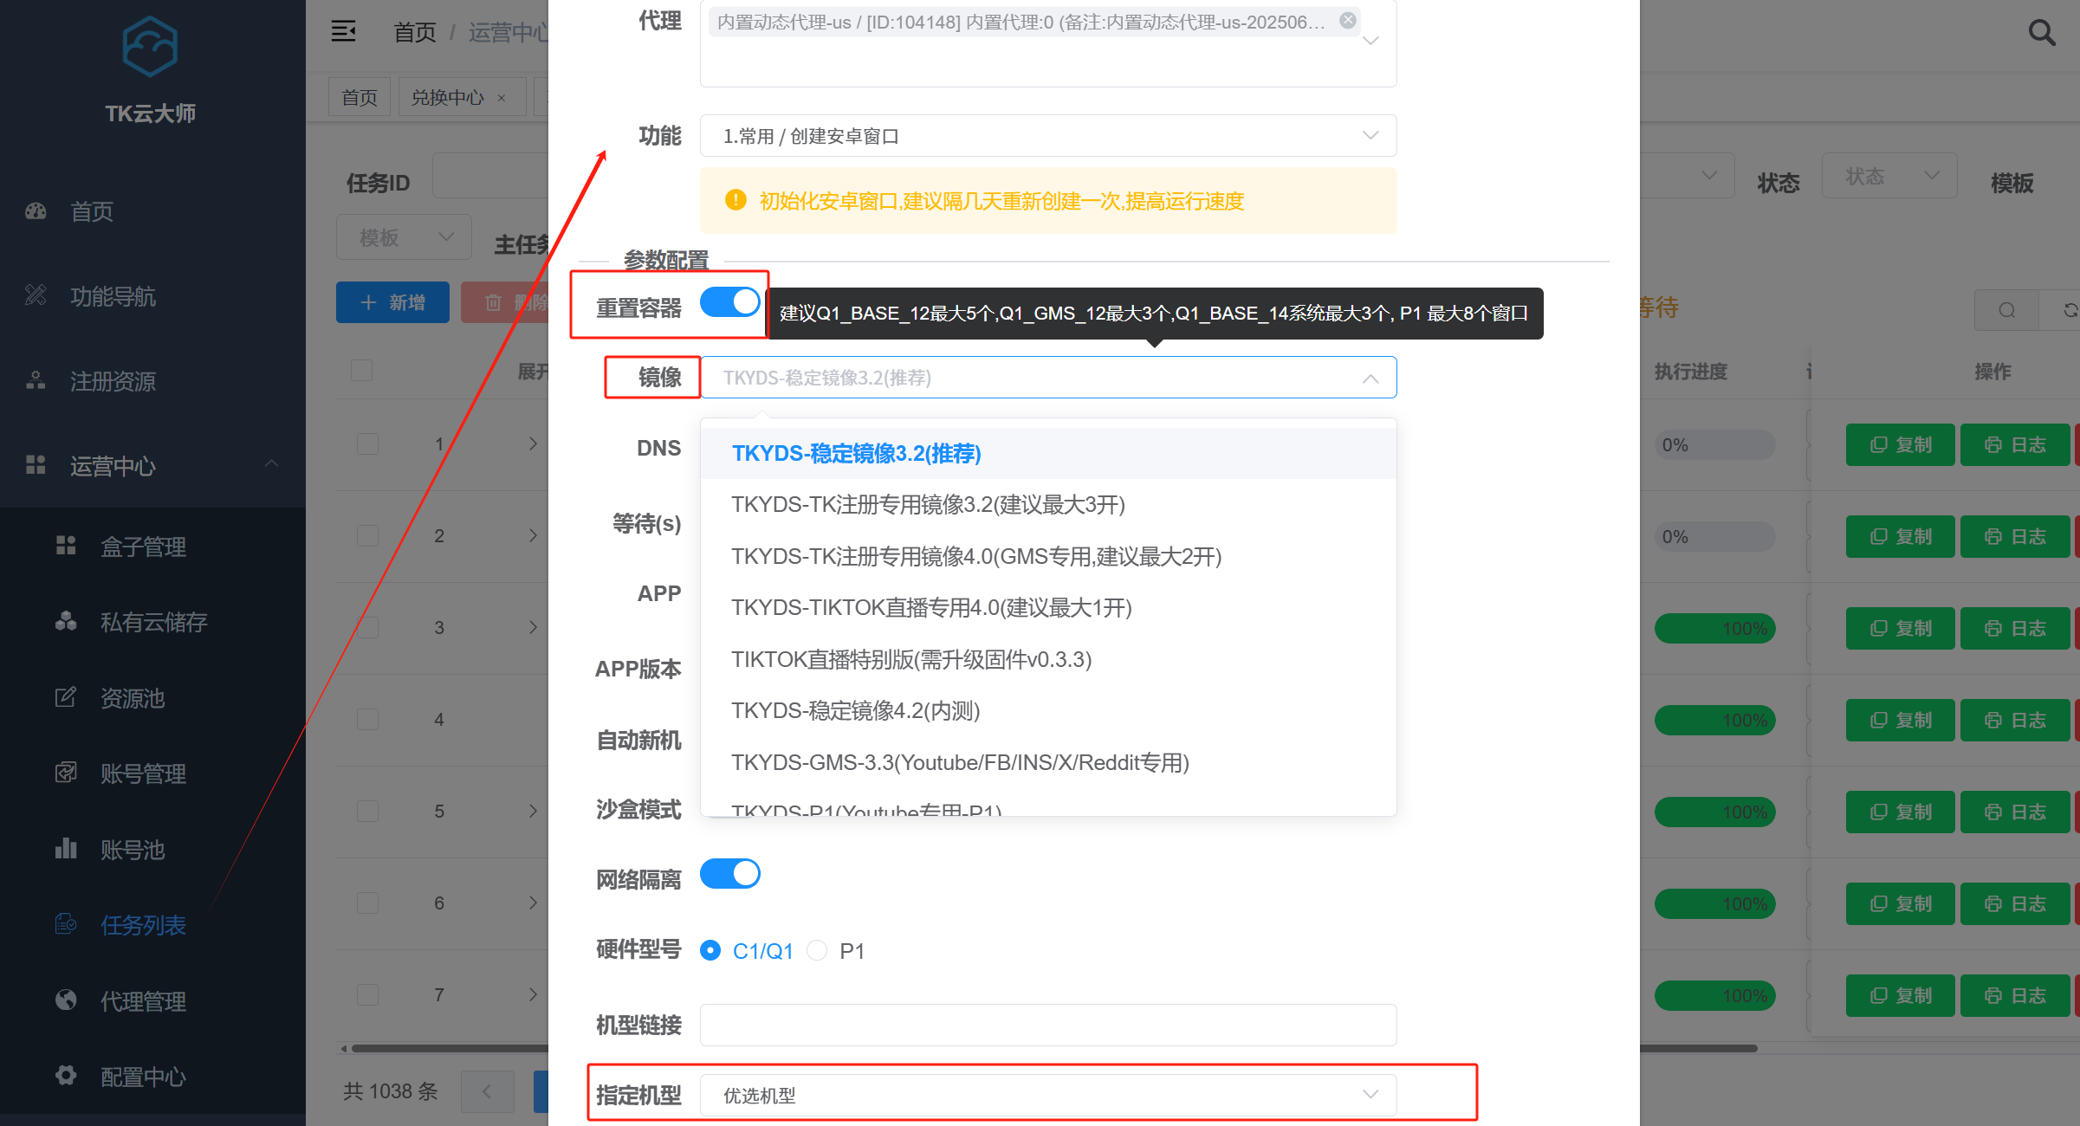The width and height of the screenshot is (2080, 1126).
Task: Click the 新增 button
Action: tap(392, 302)
